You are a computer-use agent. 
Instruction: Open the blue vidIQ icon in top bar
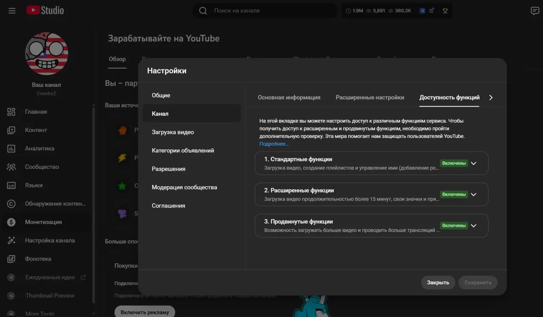tap(423, 11)
